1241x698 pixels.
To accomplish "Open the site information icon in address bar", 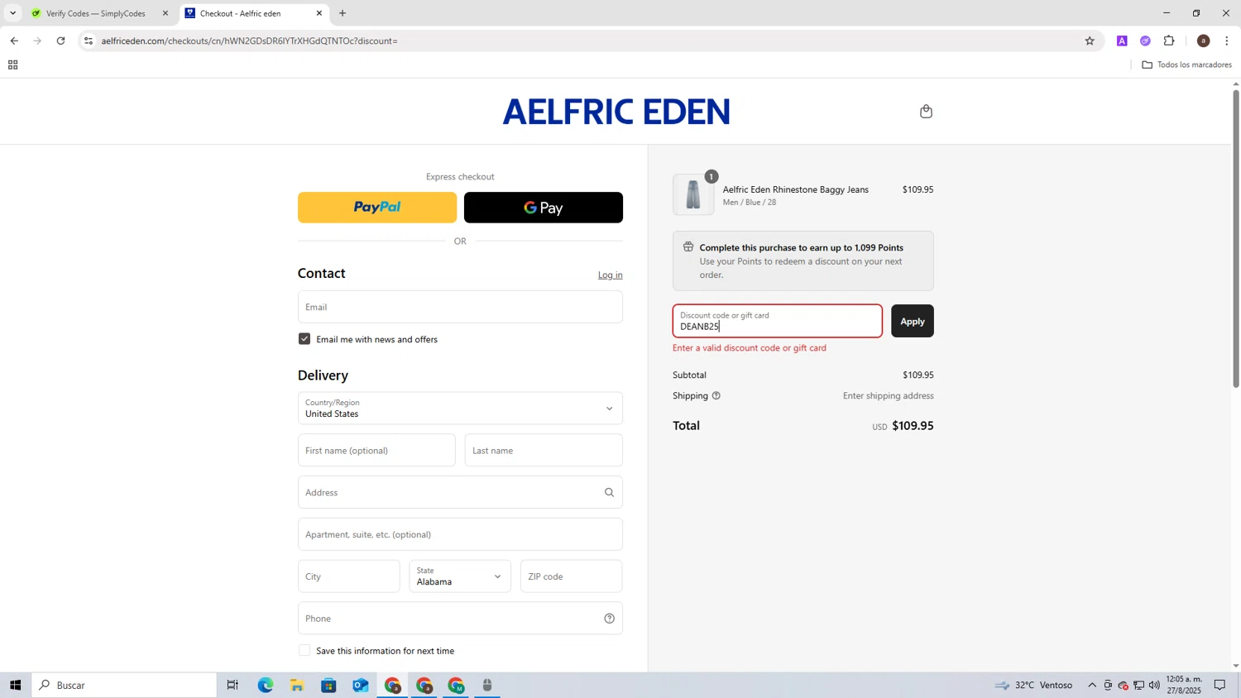I will click(x=89, y=41).
